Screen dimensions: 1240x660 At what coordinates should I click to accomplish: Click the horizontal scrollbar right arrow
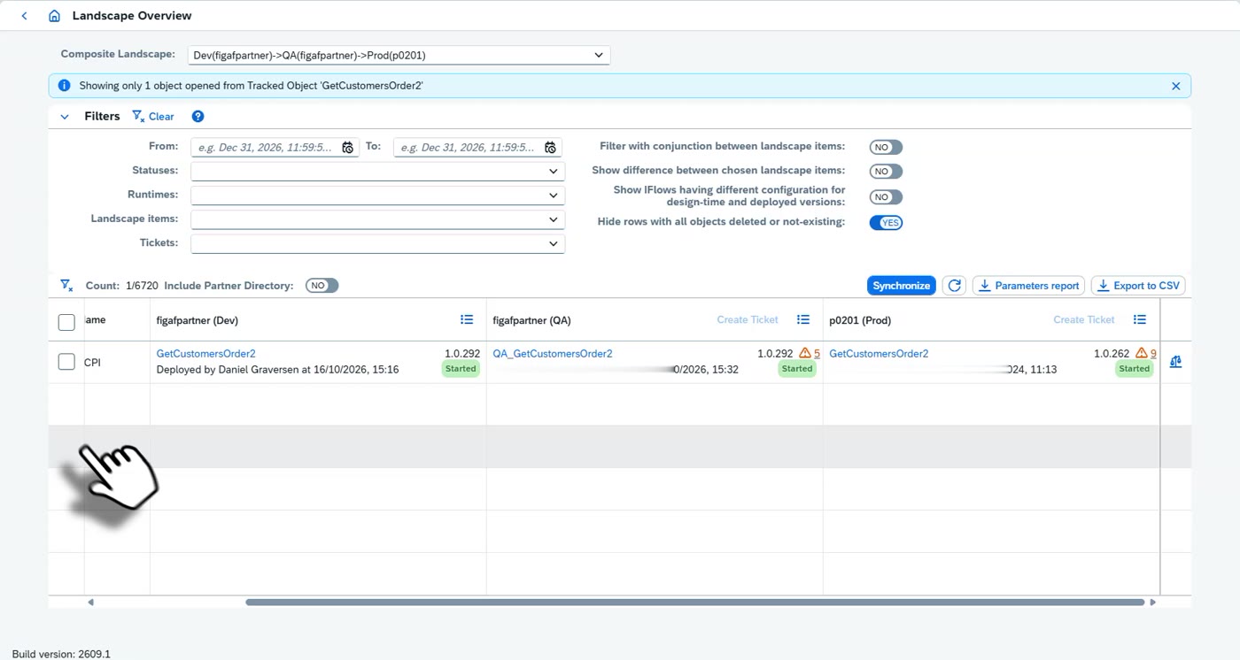[1152, 602]
